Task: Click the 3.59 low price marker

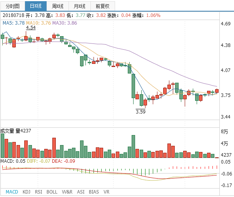Action: pyautogui.click(x=140, y=112)
